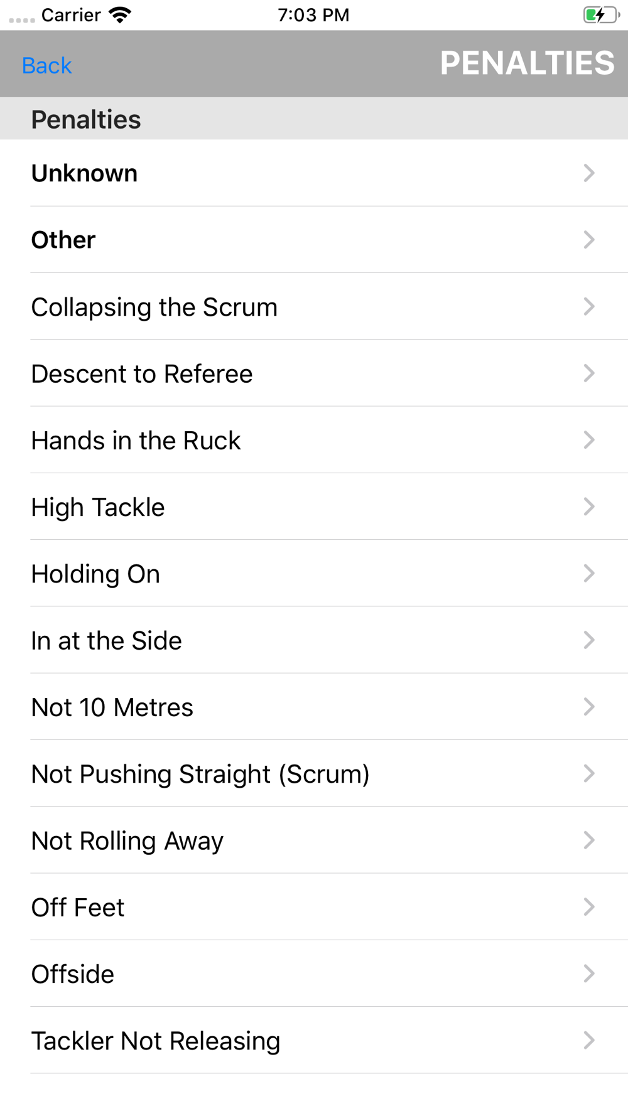The height and width of the screenshot is (1116, 628).
Task: Select Descent to Referee penalty
Action: pos(142,373)
